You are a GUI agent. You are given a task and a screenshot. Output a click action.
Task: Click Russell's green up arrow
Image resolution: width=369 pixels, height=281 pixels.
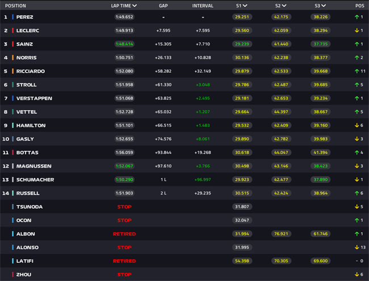pyautogui.click(x=357, y=193)
